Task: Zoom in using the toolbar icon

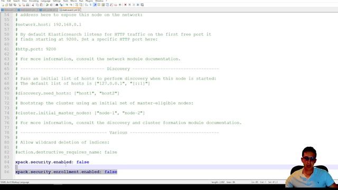Action: pos(67,5)
